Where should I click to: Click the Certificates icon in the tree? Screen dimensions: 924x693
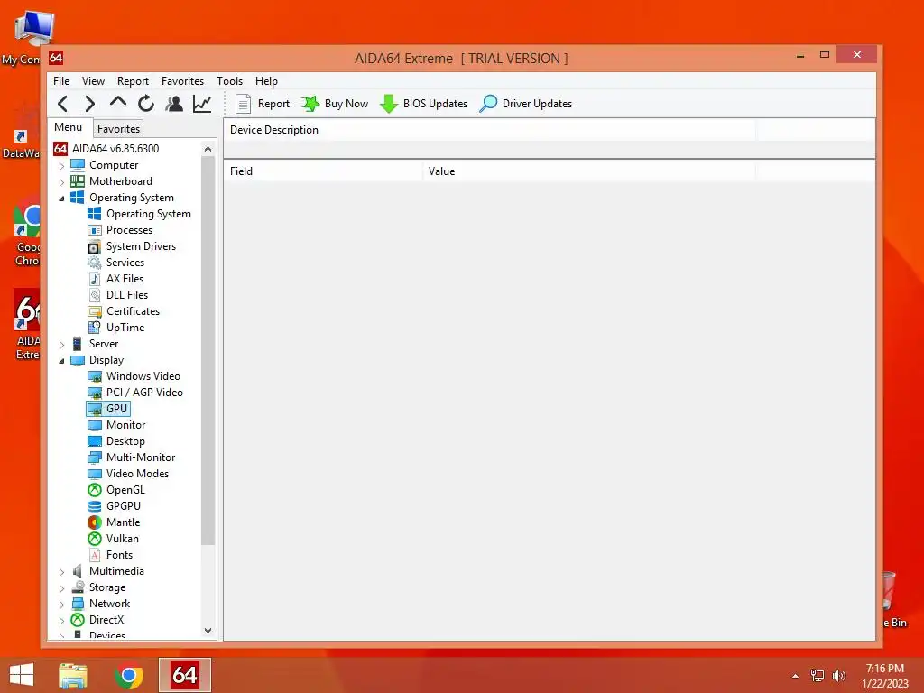tap(94, 311)
